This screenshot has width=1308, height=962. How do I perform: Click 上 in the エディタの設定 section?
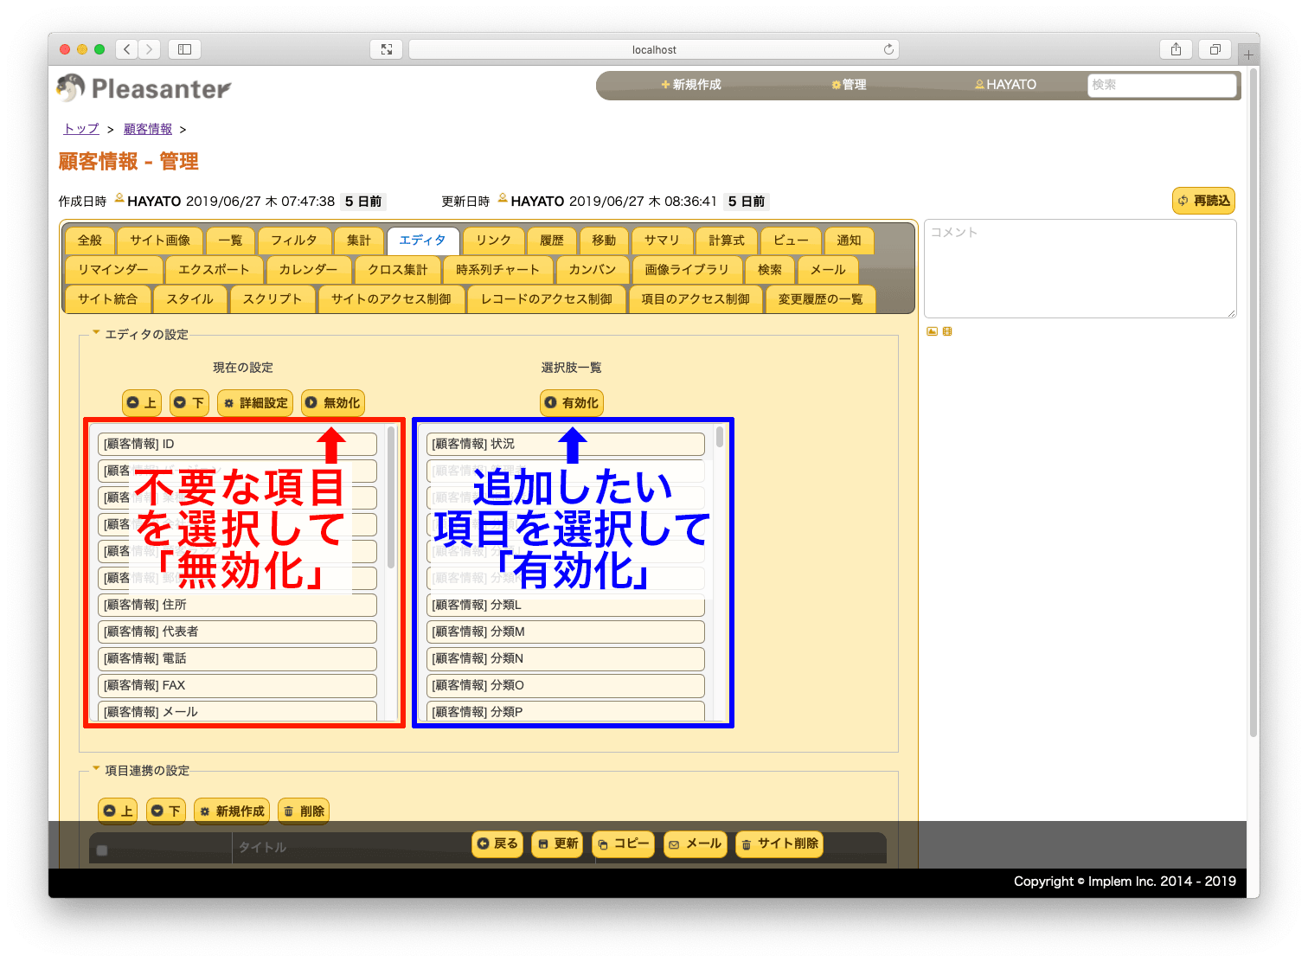(x=142, y=402)
